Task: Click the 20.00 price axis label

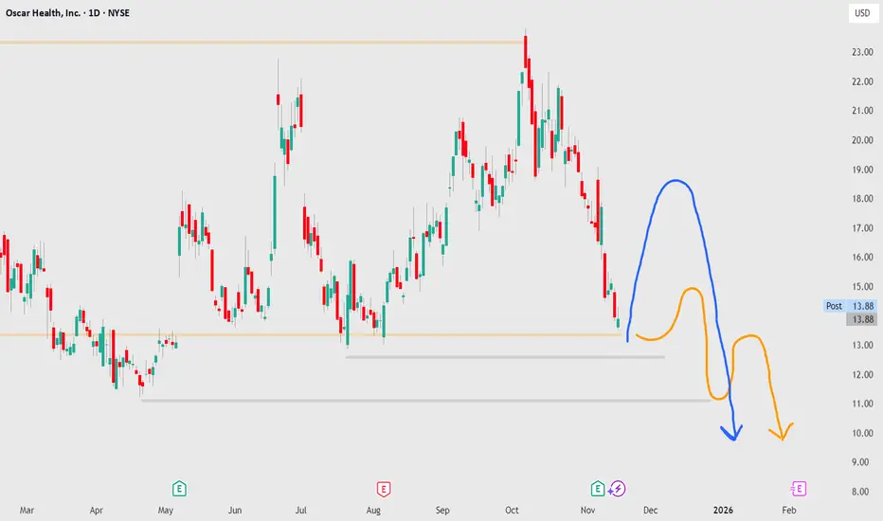Action: 862,140
